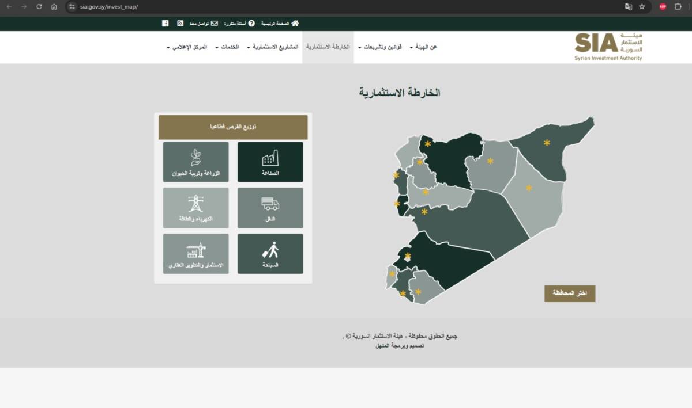Bookmark this page with the star icon
The width and height of the screenshot is (692, 408).
pyautogui.click(x=642, y=7)
